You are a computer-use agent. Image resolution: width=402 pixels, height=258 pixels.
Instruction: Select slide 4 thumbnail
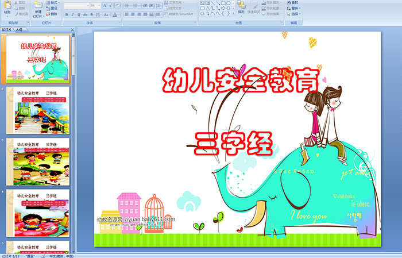point(38,213)
